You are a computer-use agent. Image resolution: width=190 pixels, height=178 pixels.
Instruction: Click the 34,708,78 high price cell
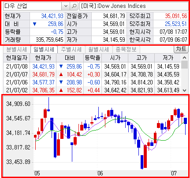pos(142,74)
